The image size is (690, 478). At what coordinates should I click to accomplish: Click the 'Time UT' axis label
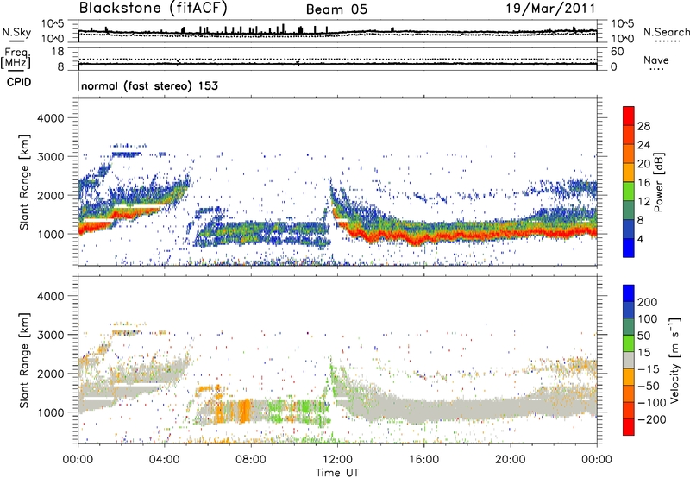coord(337,473)
